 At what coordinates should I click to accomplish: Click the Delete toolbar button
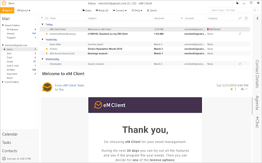[152, 10]
